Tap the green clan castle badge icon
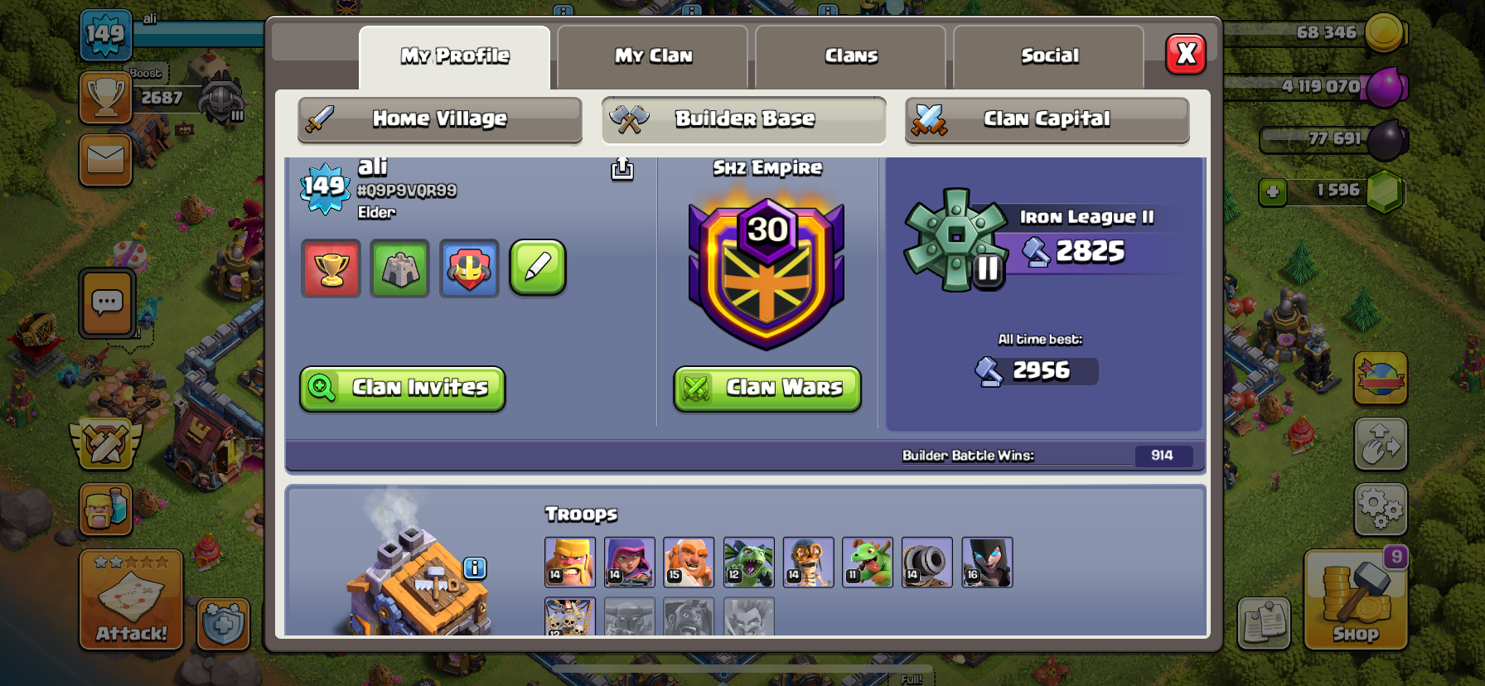1485x686 pixels. pos(400,268)
